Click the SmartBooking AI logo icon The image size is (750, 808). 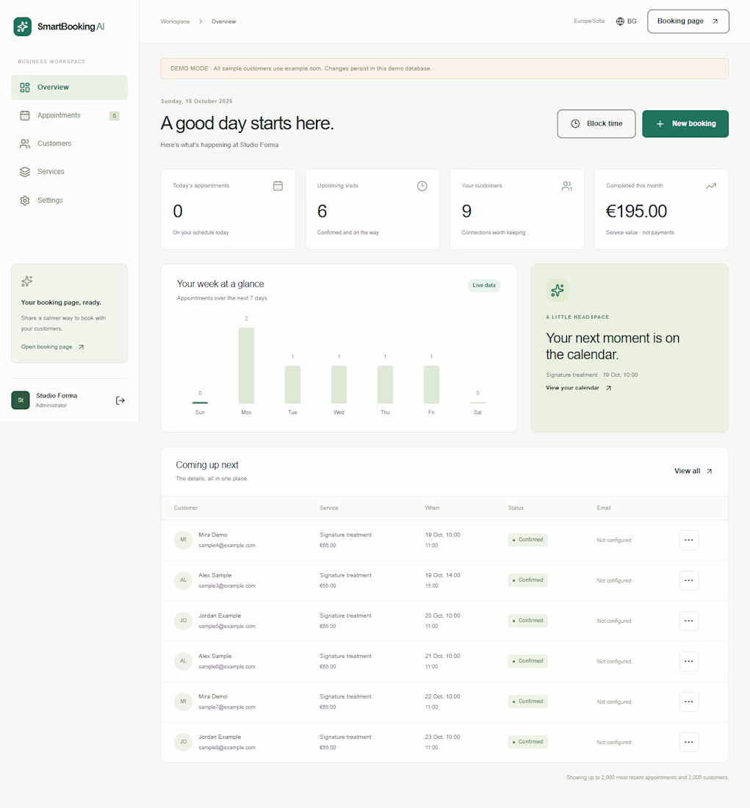23,26
